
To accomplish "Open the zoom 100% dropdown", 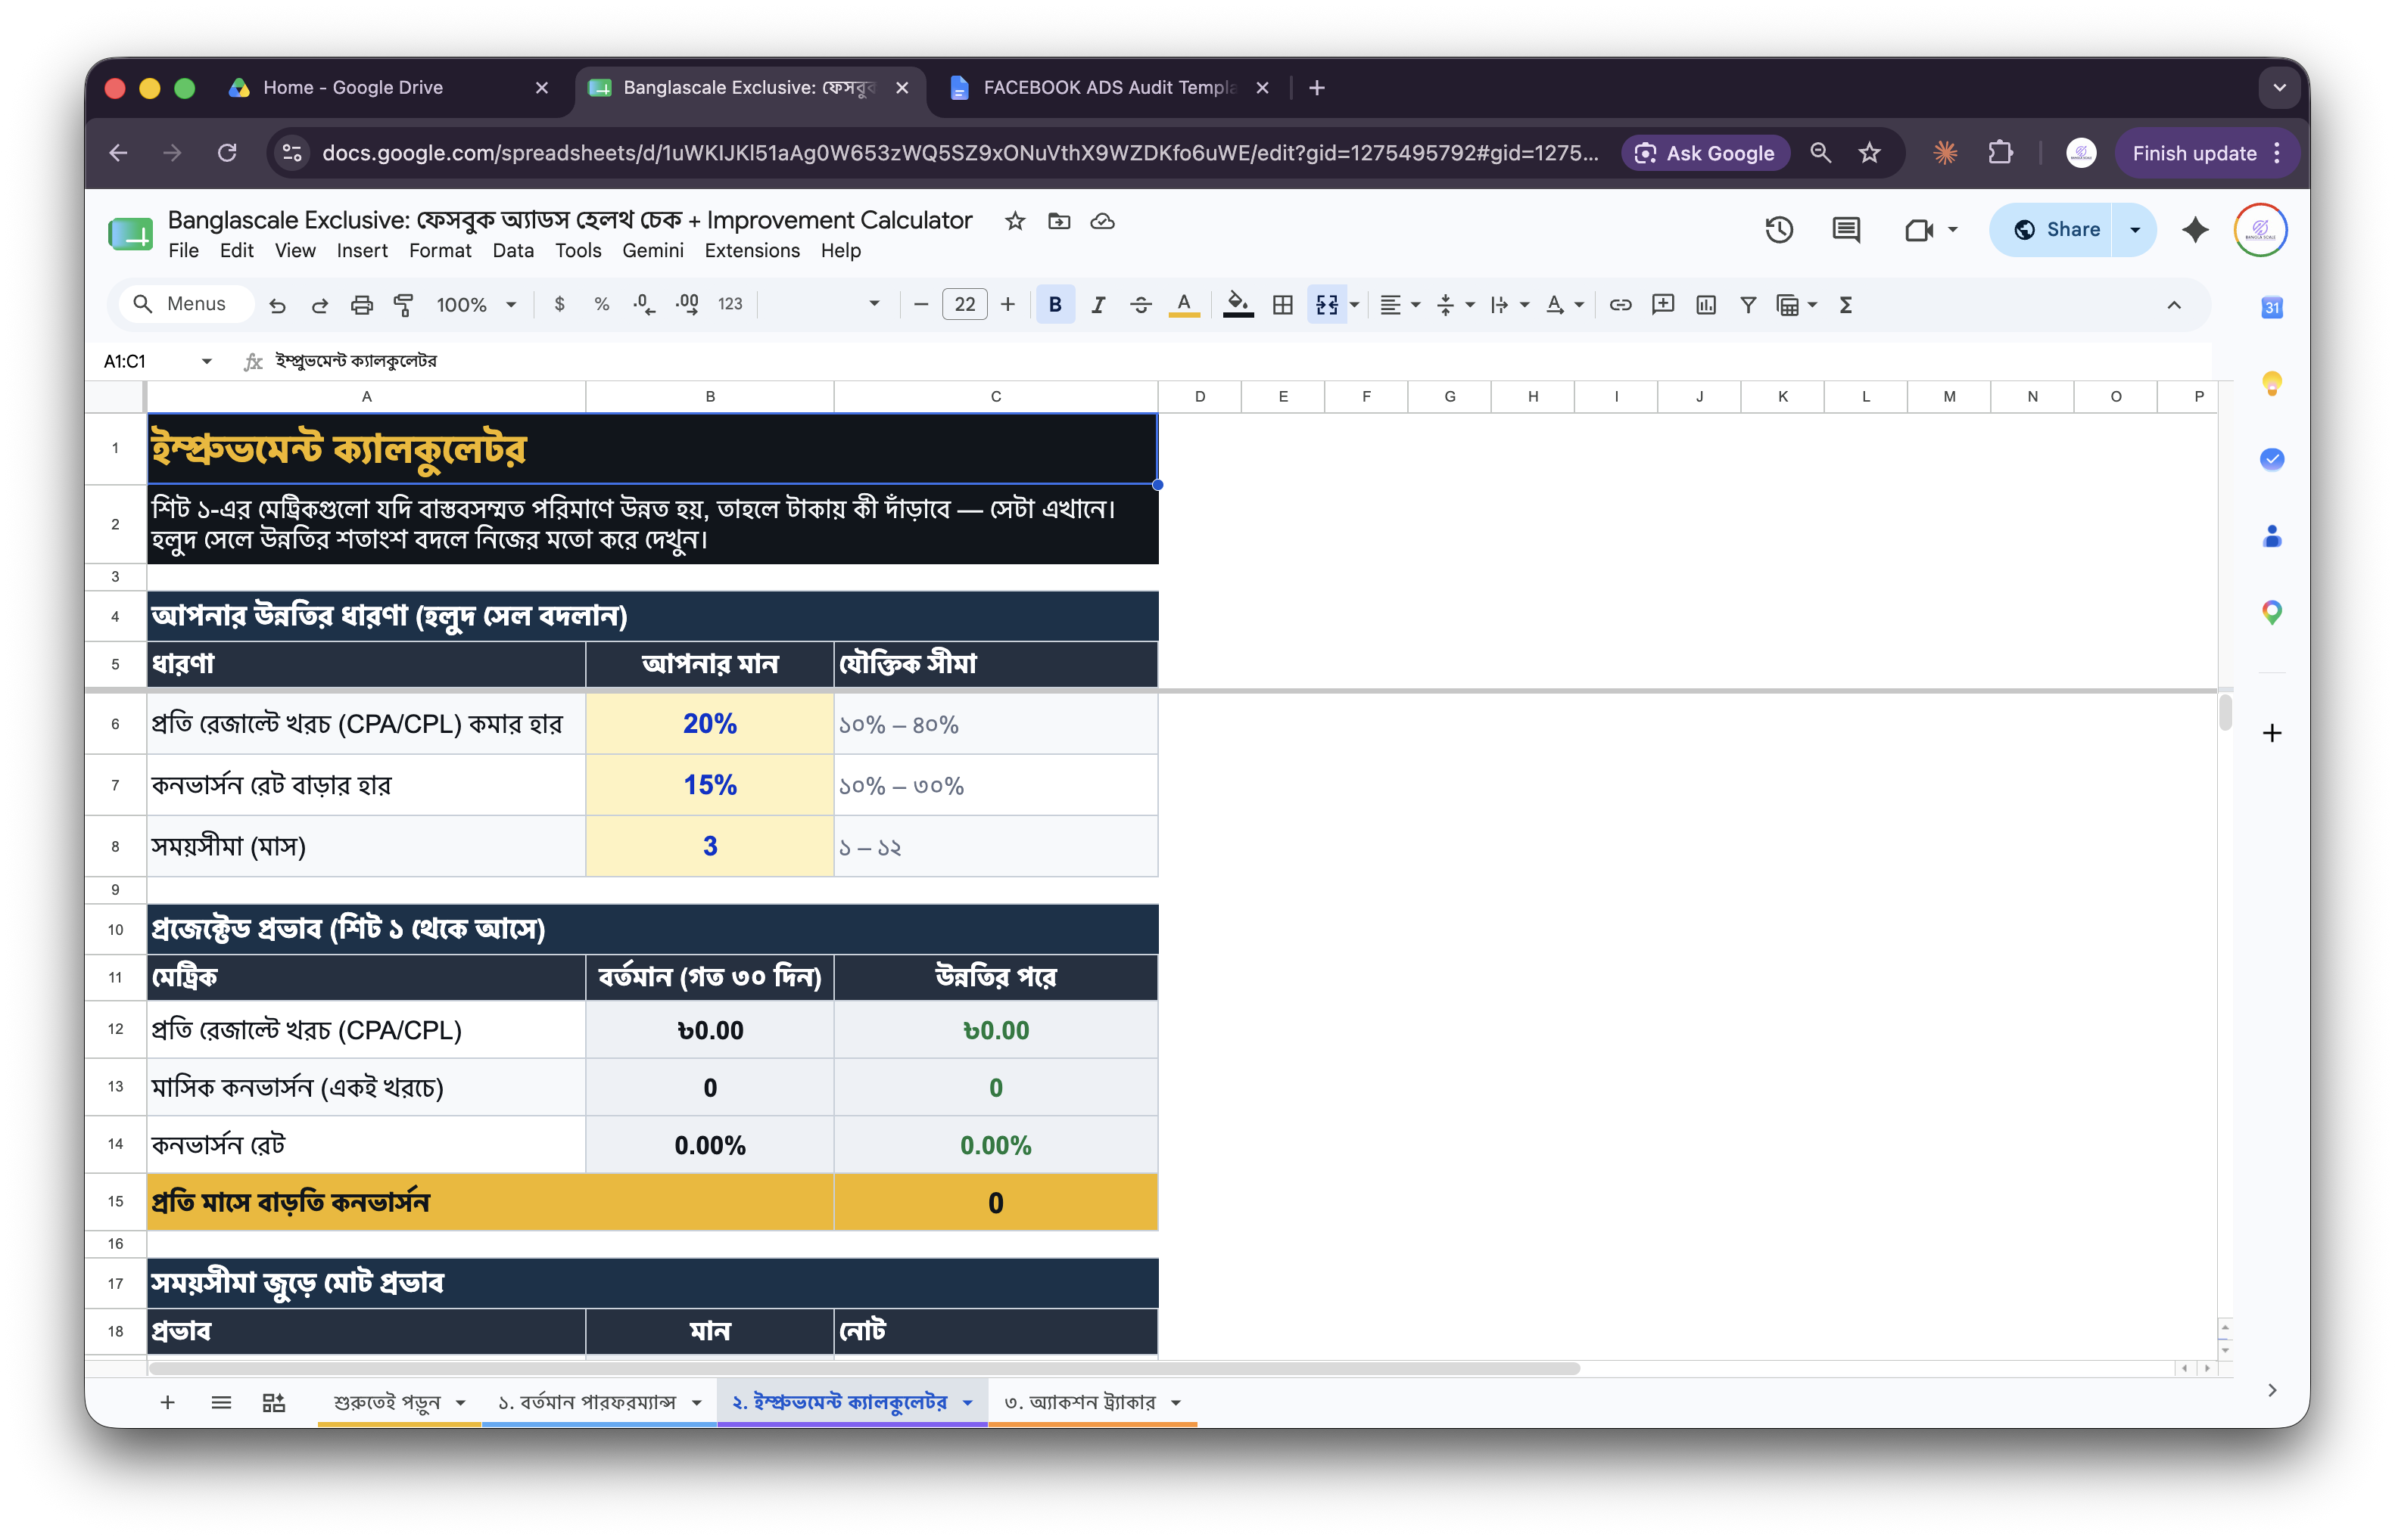I will point(476,304).
